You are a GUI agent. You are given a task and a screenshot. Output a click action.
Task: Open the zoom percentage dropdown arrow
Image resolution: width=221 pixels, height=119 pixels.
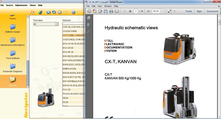pyautogui.click(x=162, y=11)
